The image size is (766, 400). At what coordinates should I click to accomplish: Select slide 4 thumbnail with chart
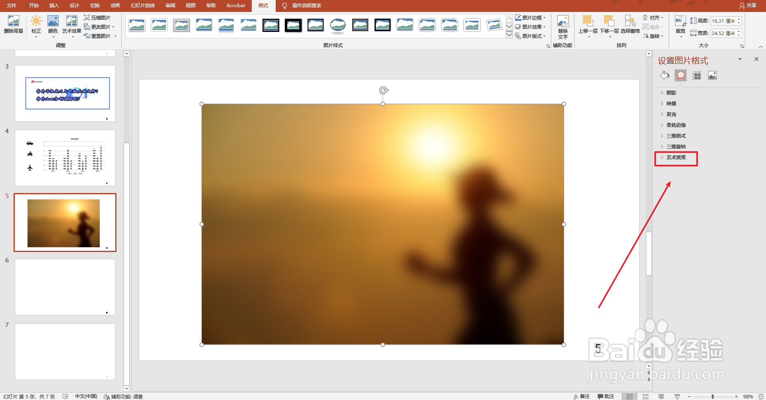(x=65, y=158)
